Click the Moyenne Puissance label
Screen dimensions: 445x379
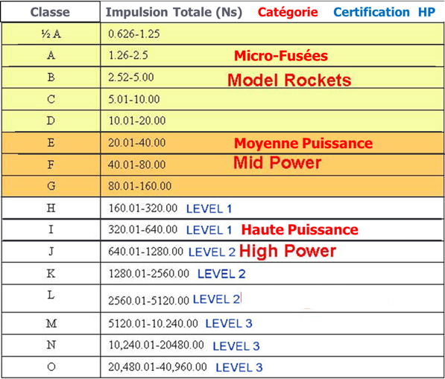(303, 143)
